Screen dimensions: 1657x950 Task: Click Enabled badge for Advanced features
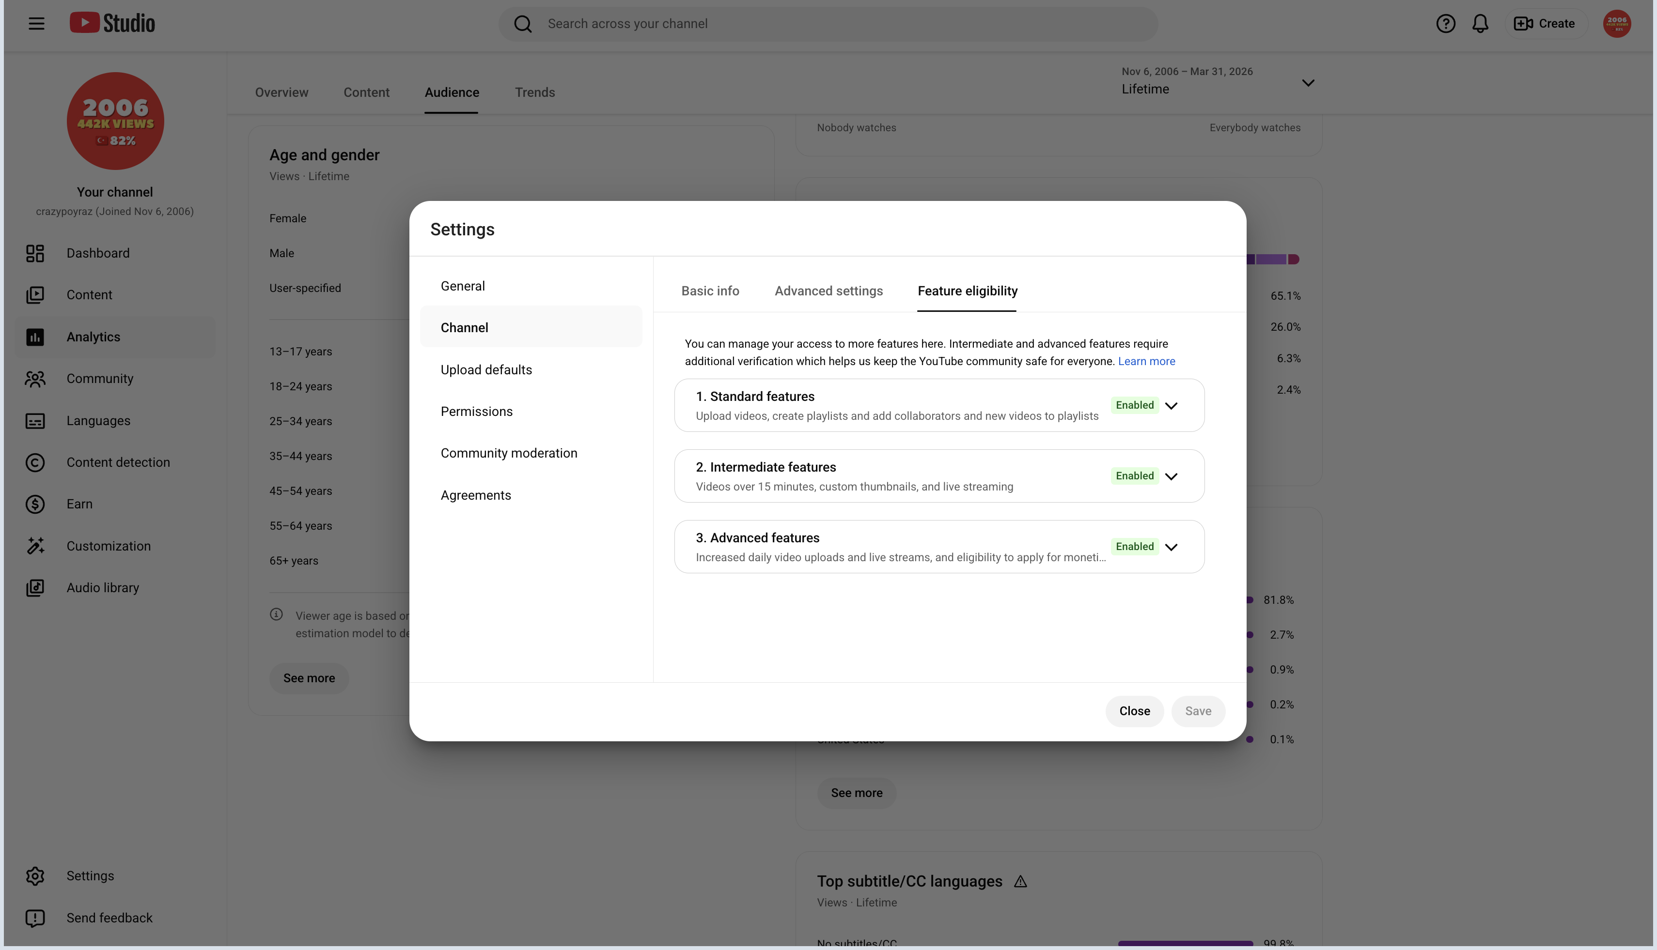(x=1135, y=546)
